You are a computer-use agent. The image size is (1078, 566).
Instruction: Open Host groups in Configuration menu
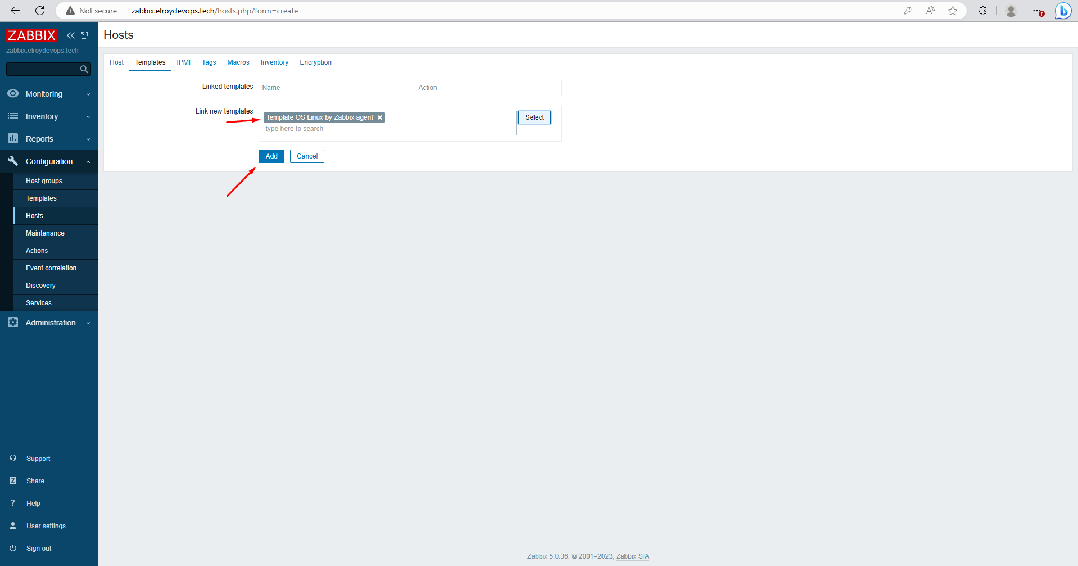pos(55,181)
